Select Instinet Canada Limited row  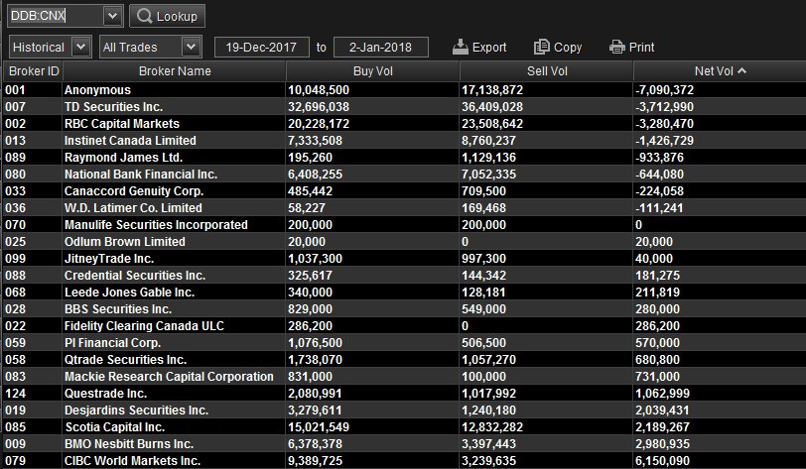[404, 140]
